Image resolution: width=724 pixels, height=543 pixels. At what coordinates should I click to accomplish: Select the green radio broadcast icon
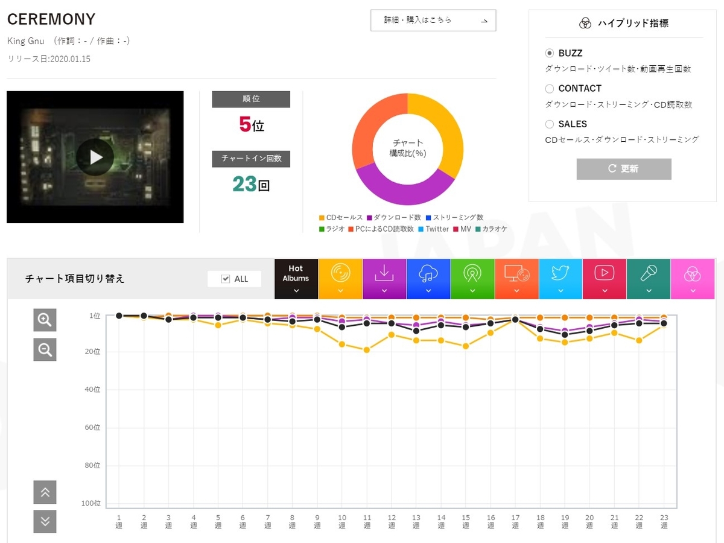[472, 273]
